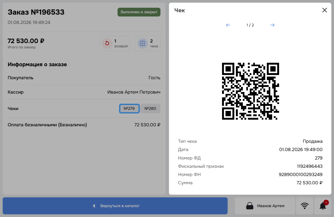Click the Чеки row label
This screenshot has width=334, height=217.
point(13,108)
